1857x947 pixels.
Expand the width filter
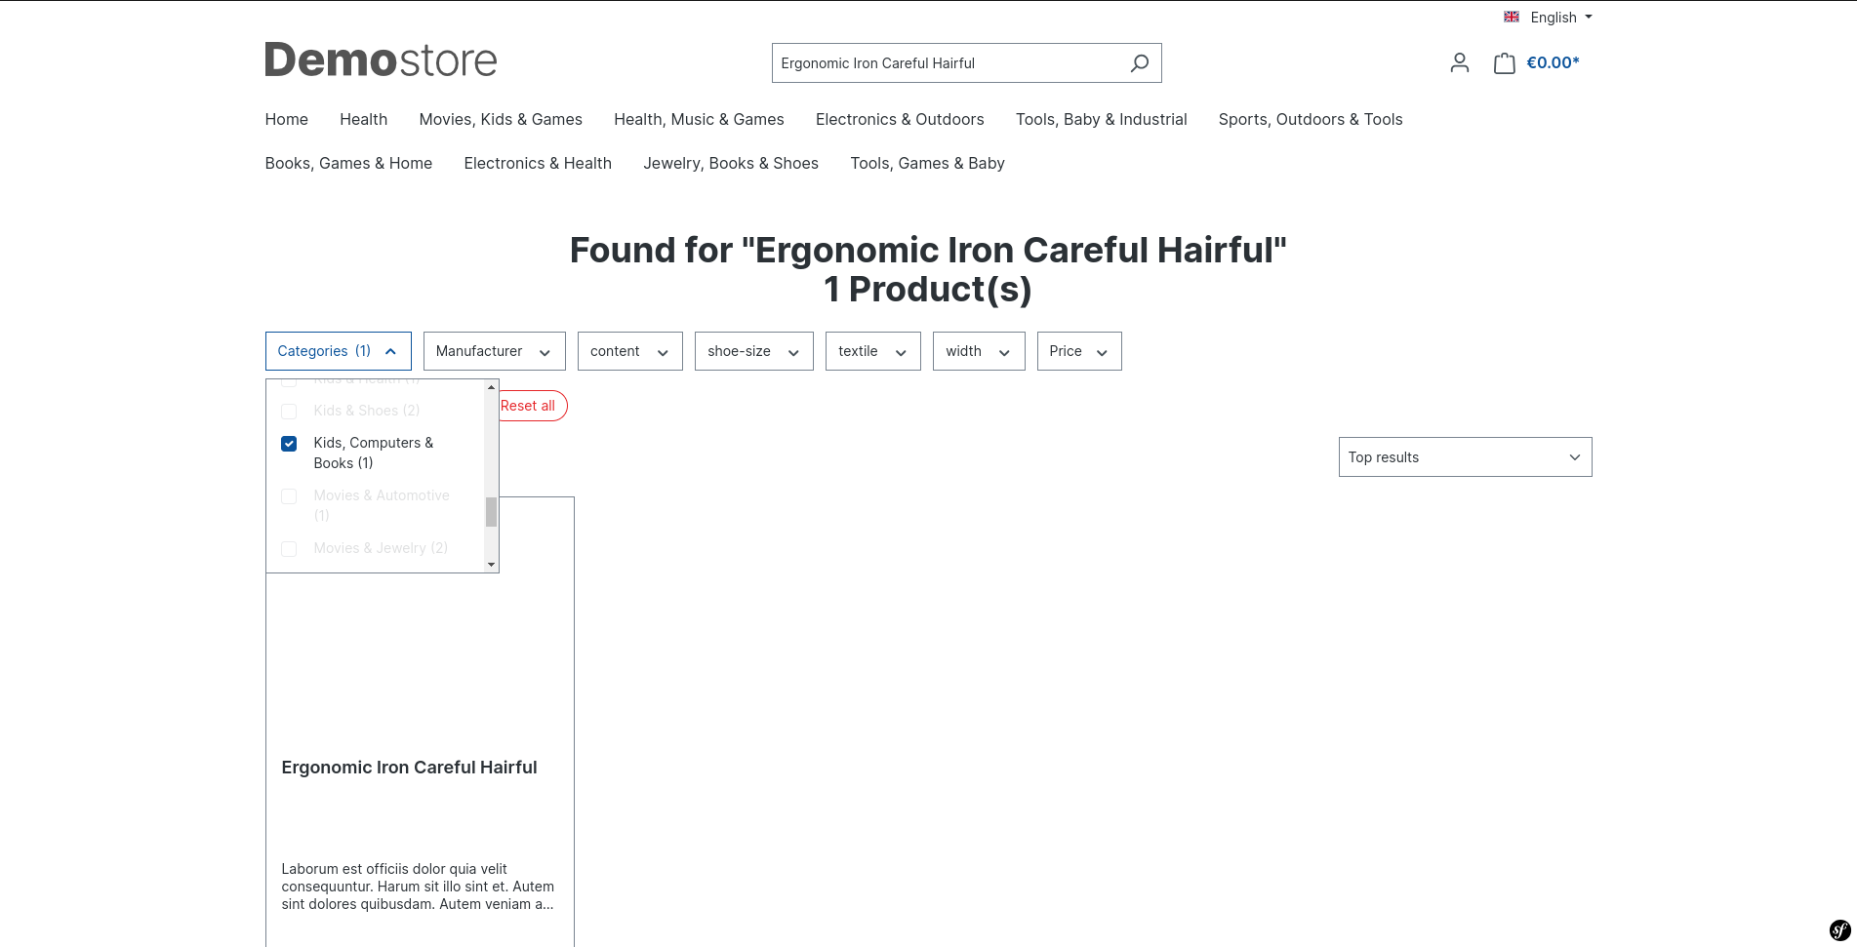[979, 351]
